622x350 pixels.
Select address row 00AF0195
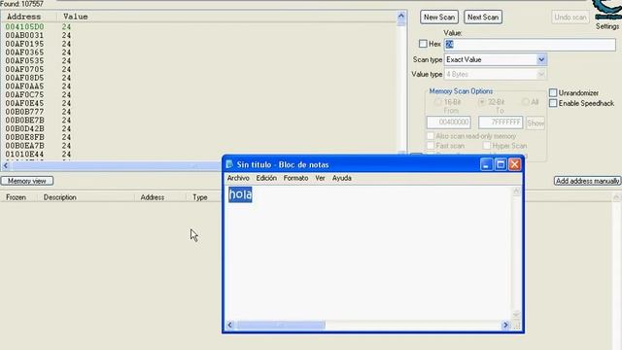[x=24, y=44]
